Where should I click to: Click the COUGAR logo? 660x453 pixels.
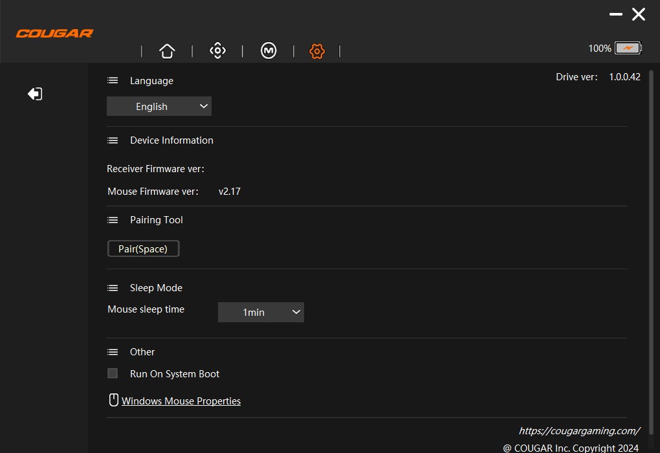(54, 33)
